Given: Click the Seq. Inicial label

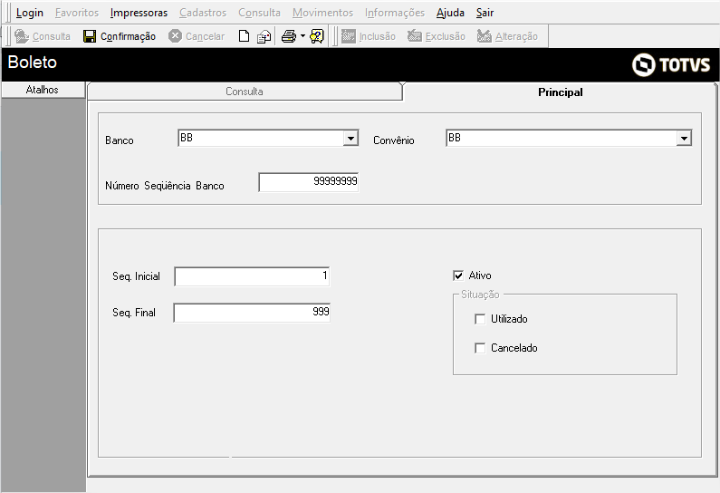Looking at the screenshot, I should coord(137,276).
